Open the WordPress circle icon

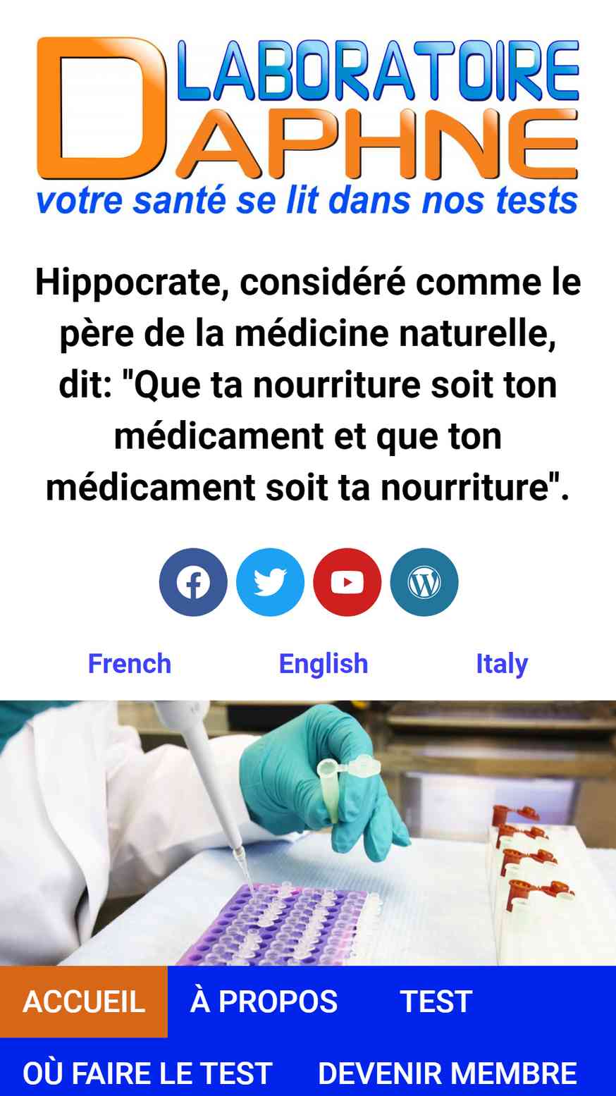(x=424, y=582)
